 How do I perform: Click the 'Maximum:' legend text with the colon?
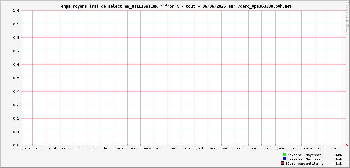coord(313,159)
